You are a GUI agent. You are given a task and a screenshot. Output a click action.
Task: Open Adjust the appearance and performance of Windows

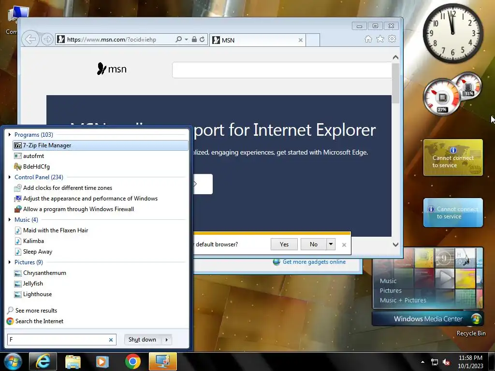coord(101,199)
